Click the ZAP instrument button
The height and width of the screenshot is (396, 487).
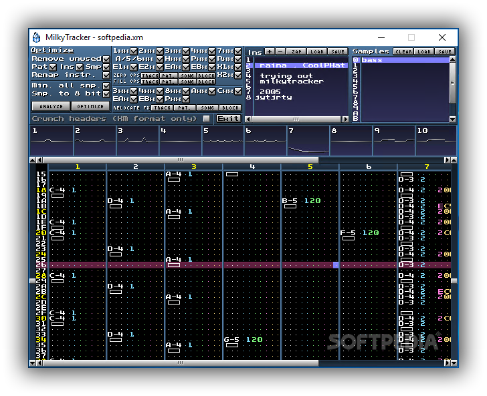click(296, 51)
